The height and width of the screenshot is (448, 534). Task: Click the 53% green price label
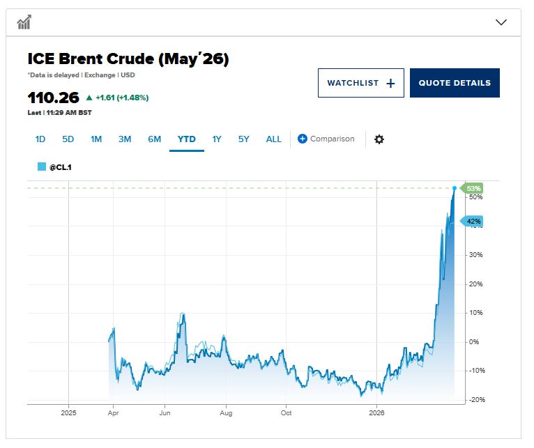(474, 189)
